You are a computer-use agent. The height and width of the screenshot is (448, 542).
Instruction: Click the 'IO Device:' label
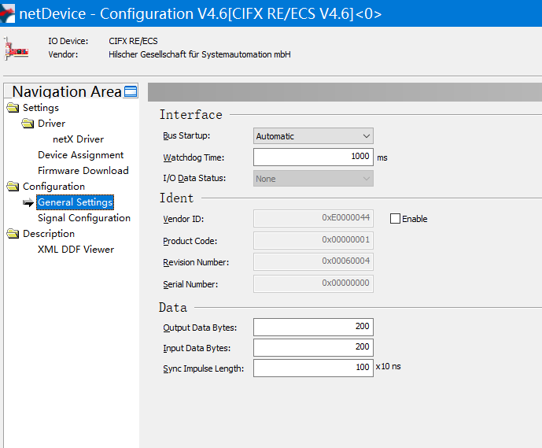[x=68, y=41]
